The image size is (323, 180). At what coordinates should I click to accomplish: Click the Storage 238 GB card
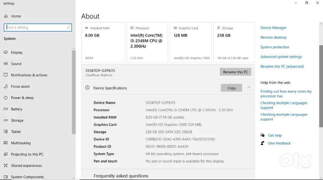(234, 42)
